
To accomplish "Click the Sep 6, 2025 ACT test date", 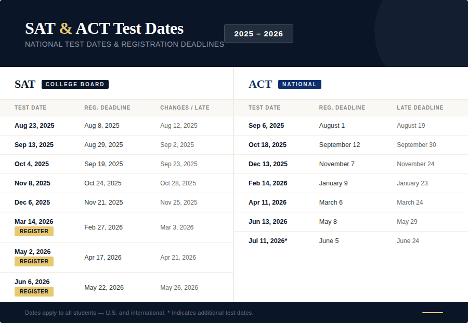I will click(x=266, y=126).
